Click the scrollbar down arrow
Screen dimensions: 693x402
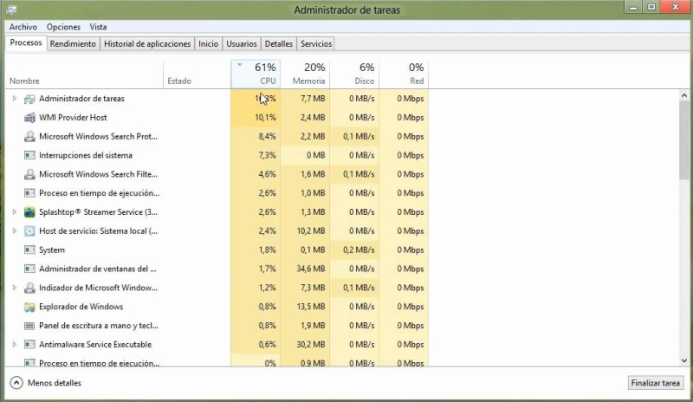(684, 361)
